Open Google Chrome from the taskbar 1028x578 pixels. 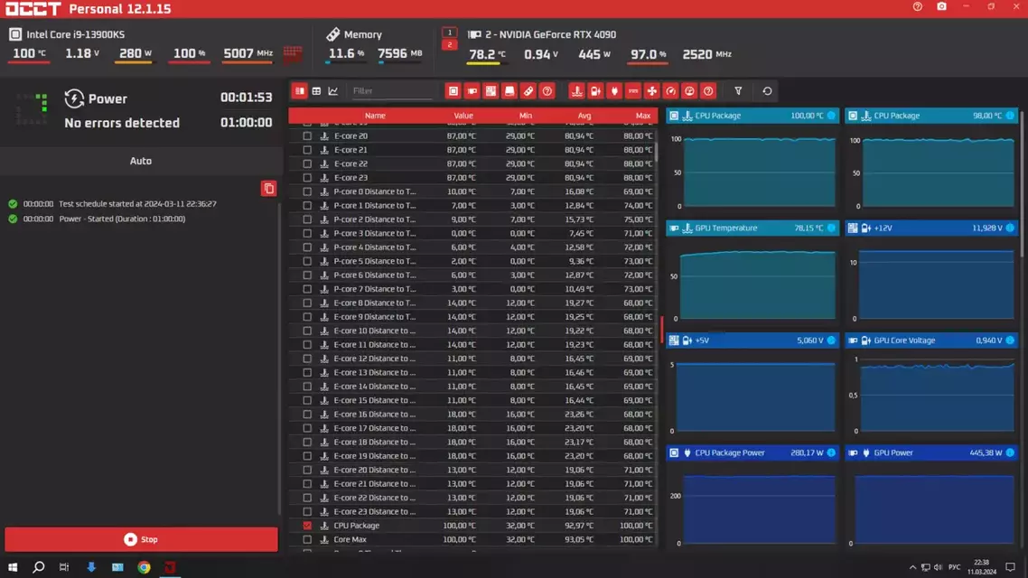pyautogui.click(x=145, y=567)
